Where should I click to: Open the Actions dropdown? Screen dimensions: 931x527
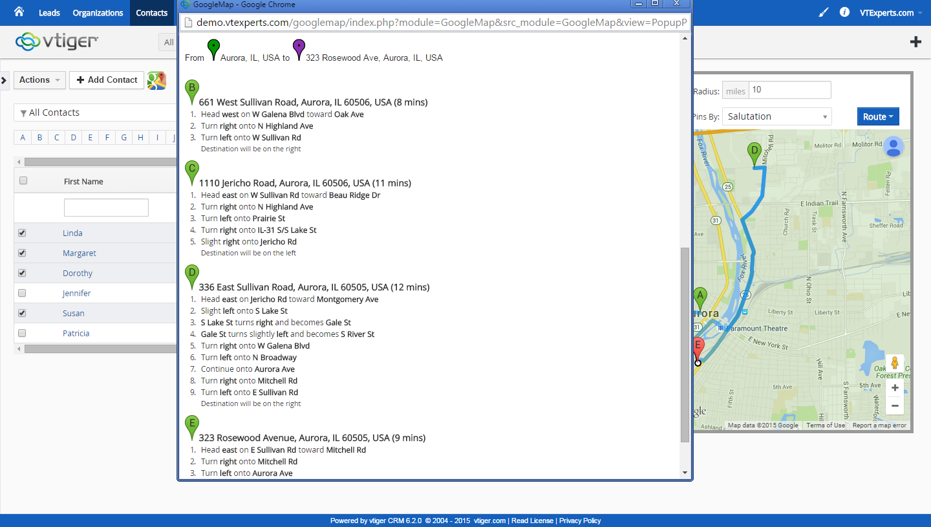(39, 80)
